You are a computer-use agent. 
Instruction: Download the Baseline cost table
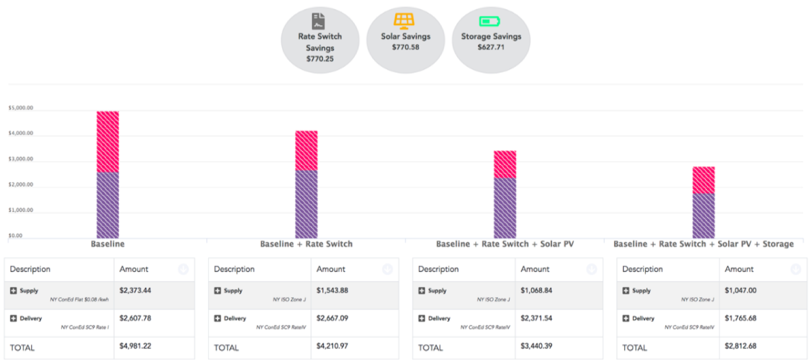coord(183,269)
